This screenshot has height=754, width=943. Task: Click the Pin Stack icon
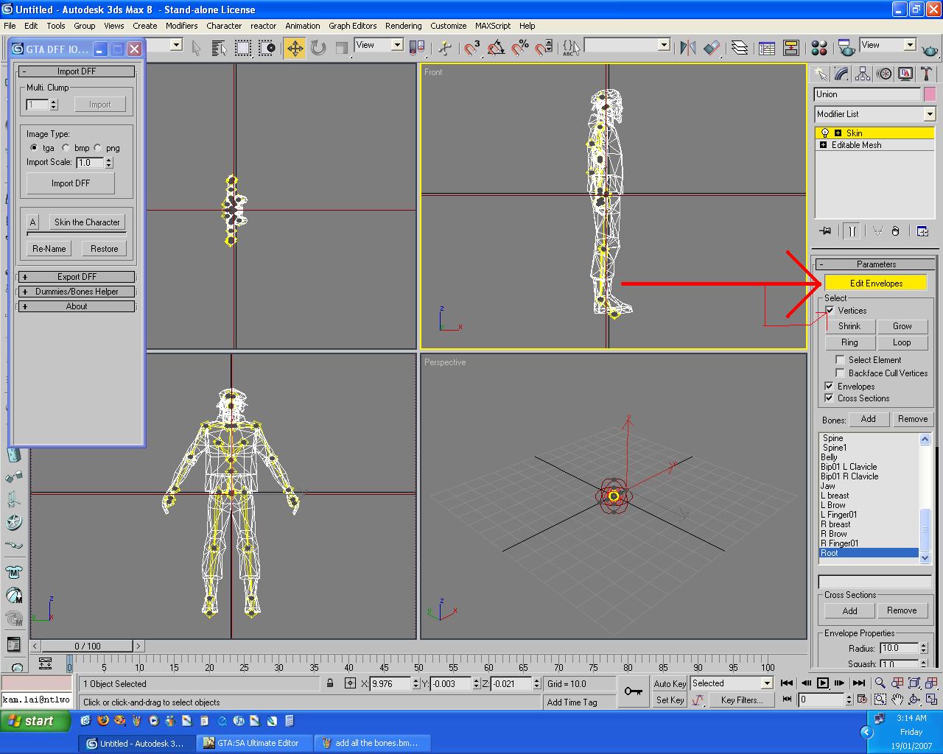point(825,231)
